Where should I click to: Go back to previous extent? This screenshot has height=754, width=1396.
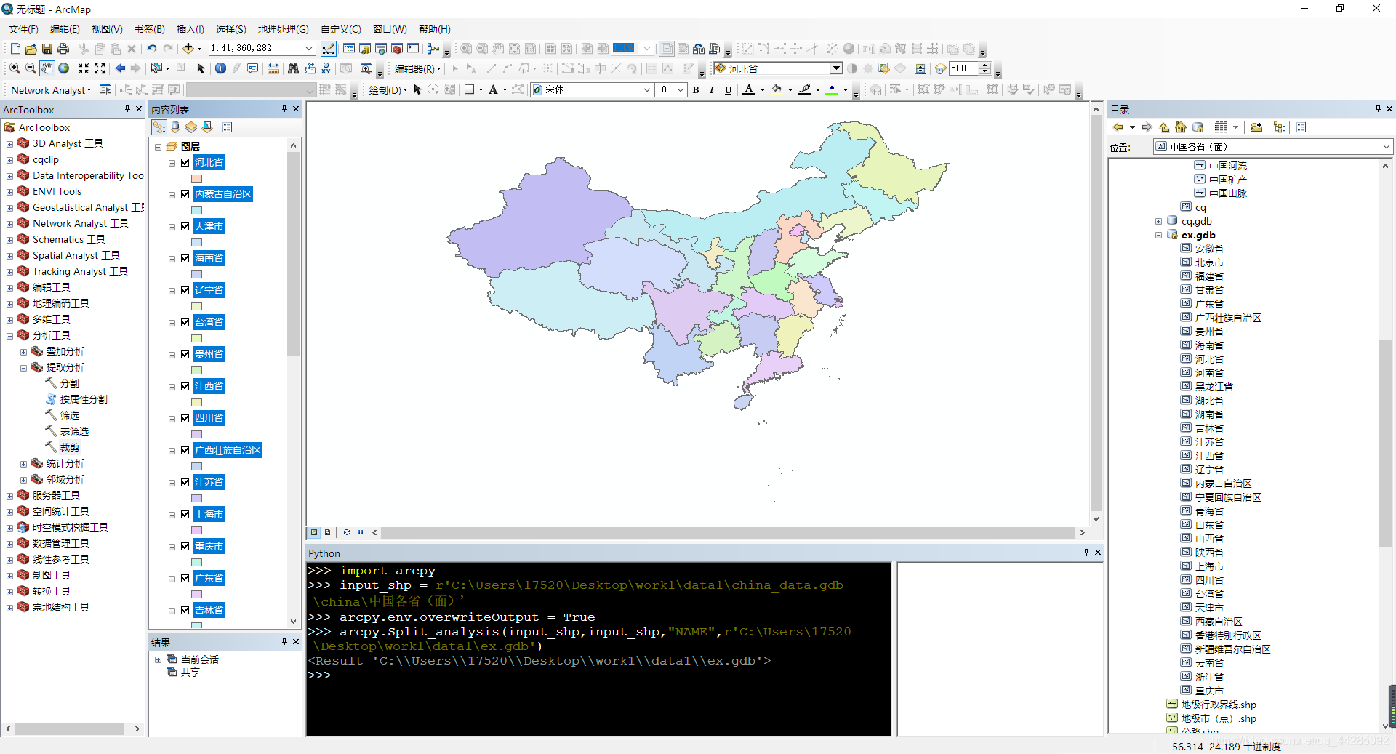pyautogui.click(x=120, y=68)
